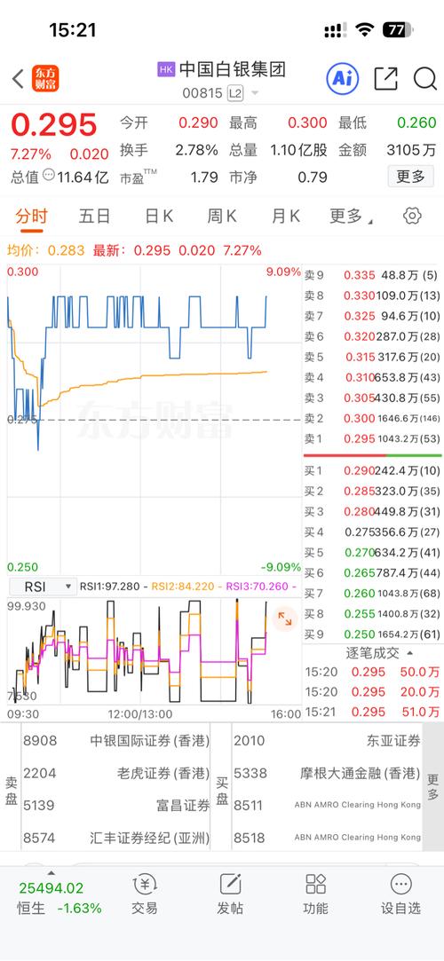The height and width of the screenshot is (961, 444).
Task: Select the 买7 order row 0.260
Action: [373, 594]
